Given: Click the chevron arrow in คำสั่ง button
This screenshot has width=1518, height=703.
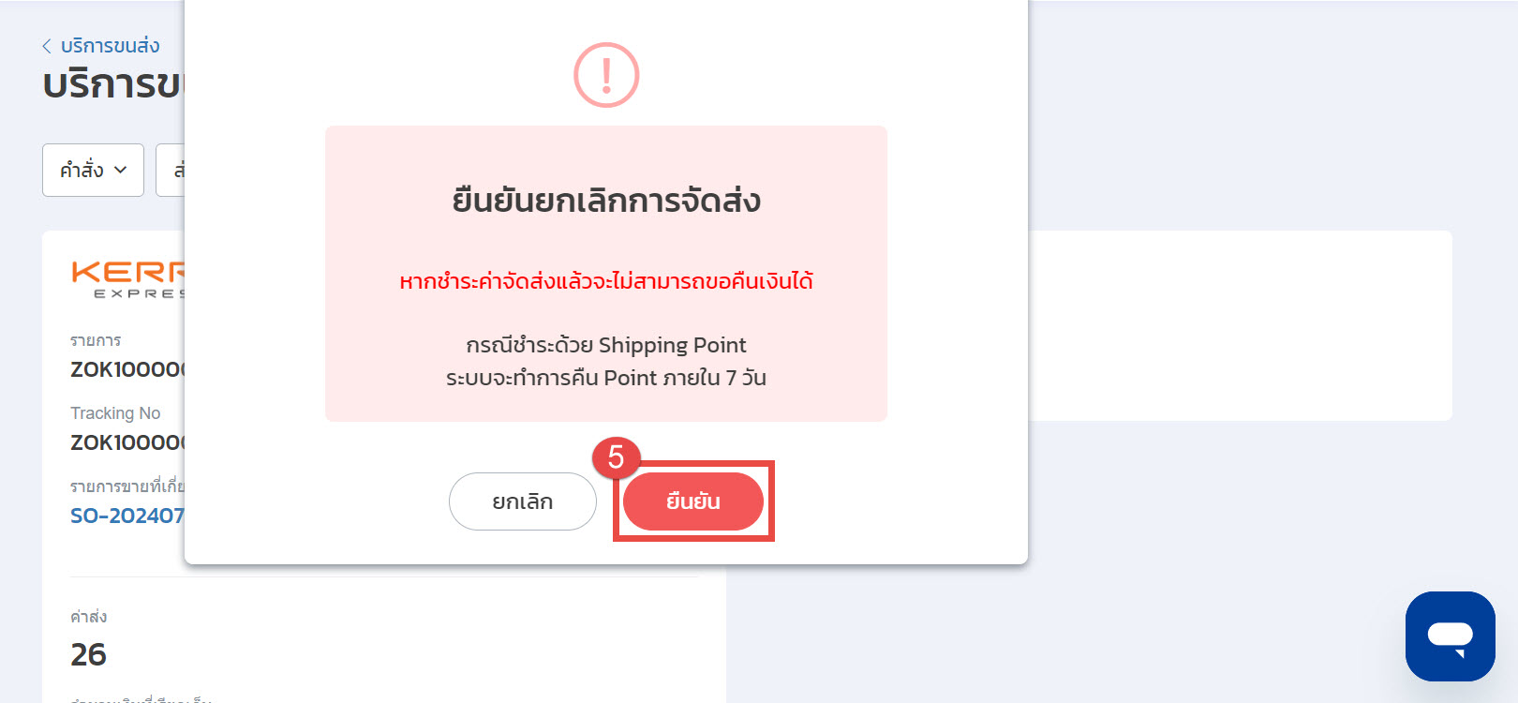Looking at the screenshot, I should [x=120, y=170].
